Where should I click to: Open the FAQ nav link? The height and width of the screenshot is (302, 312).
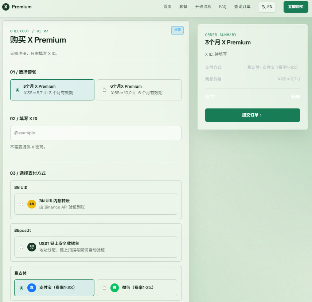tap(223, 7)
